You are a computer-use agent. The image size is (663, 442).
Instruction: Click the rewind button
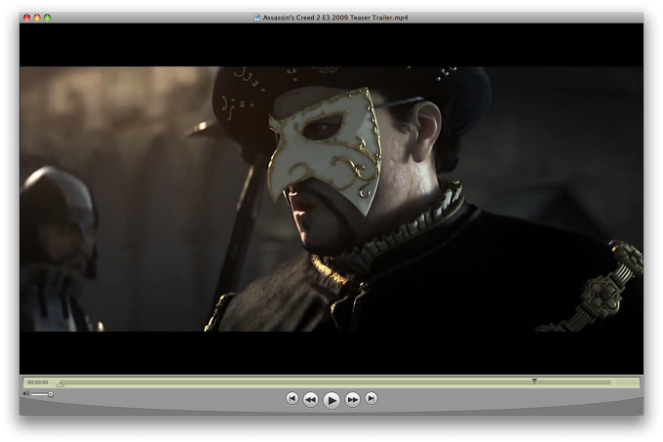tap(310, 399)
